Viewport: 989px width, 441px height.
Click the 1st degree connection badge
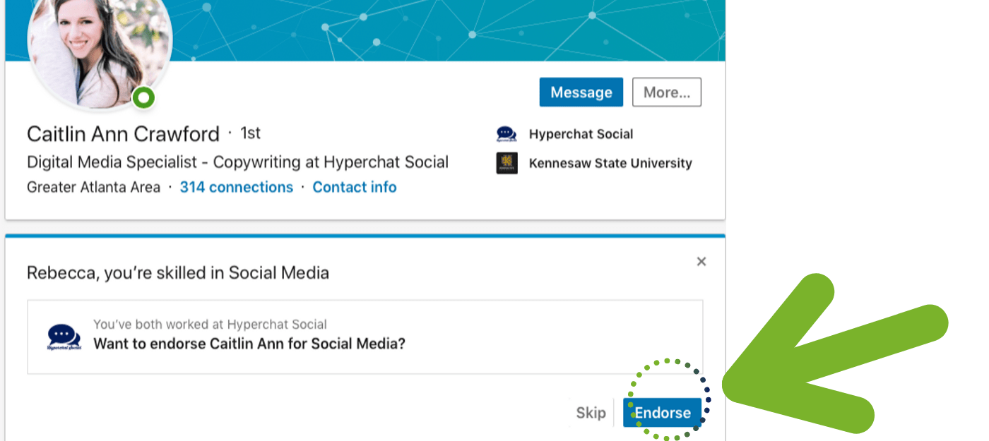pyautogui.click(x=250, y=133)
